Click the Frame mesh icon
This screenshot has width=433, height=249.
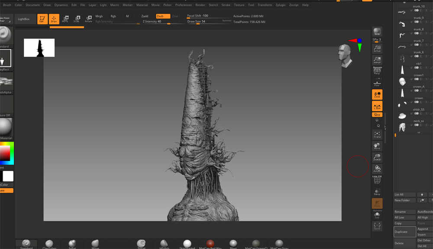tap(377, 135)
